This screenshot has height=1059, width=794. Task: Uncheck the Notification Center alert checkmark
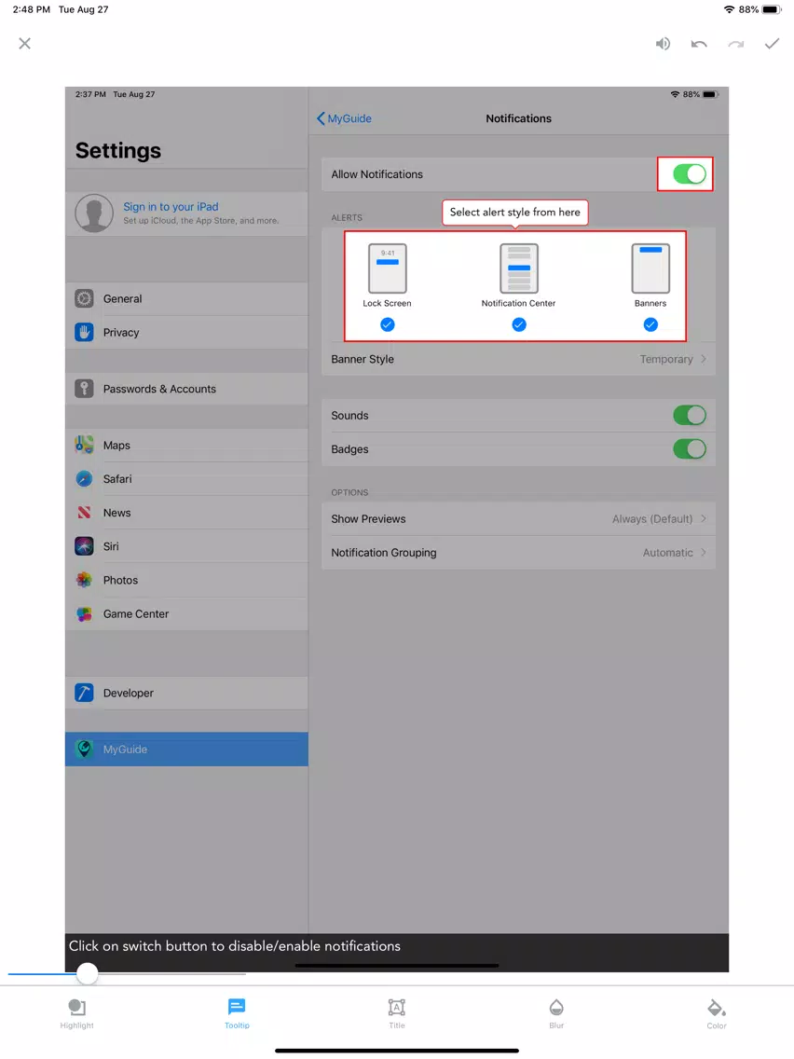click(519, 324)
